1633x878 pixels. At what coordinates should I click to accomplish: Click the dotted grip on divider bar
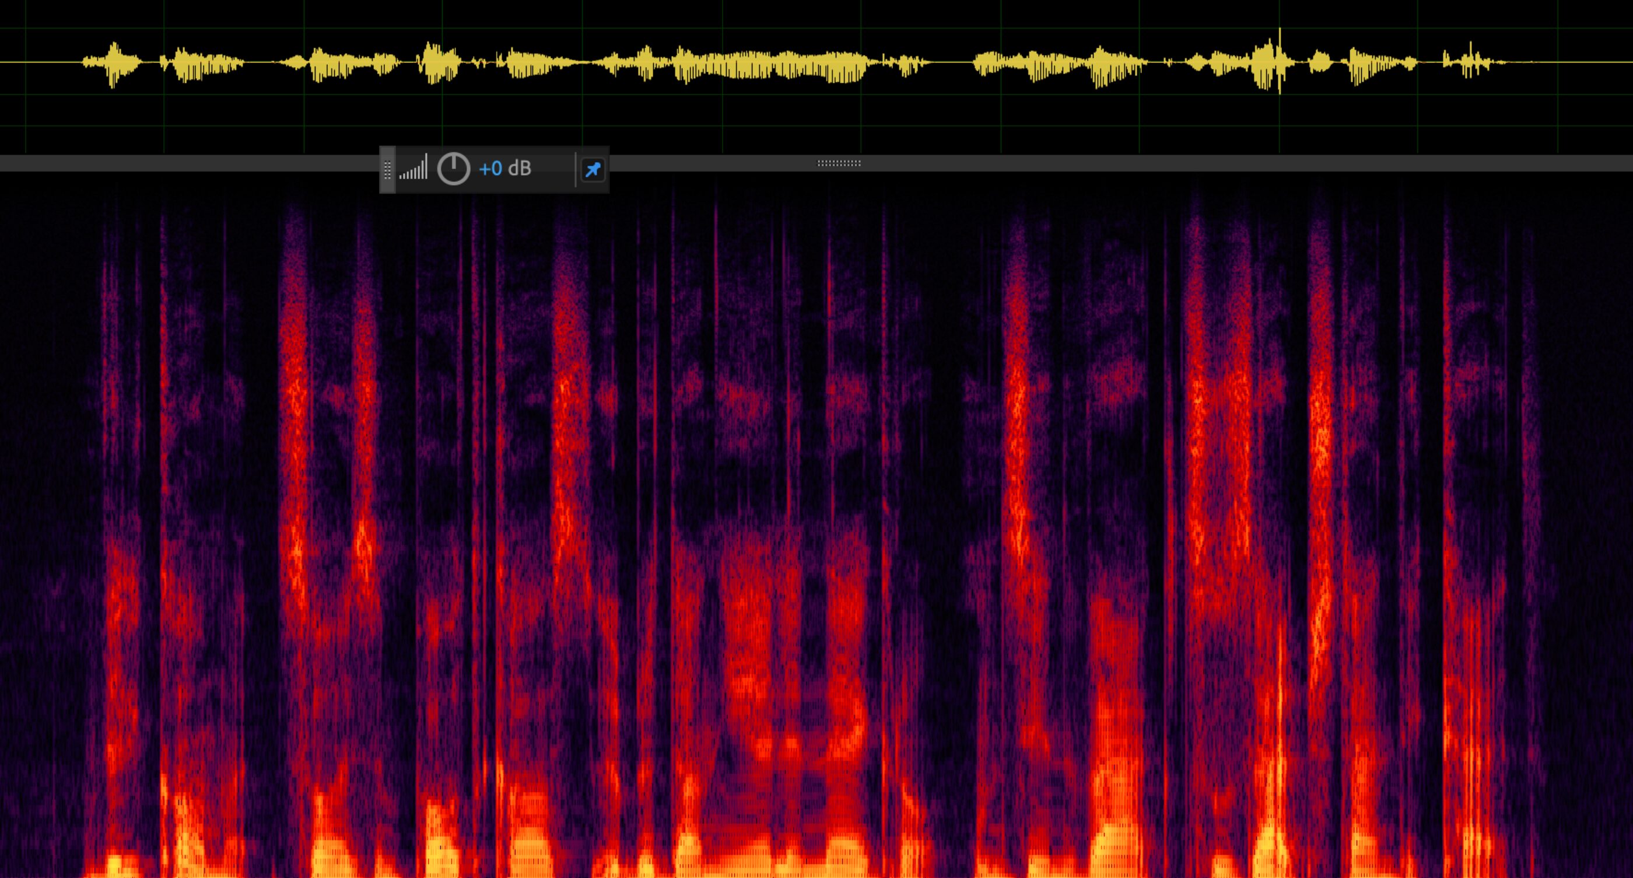click(838, 163)
